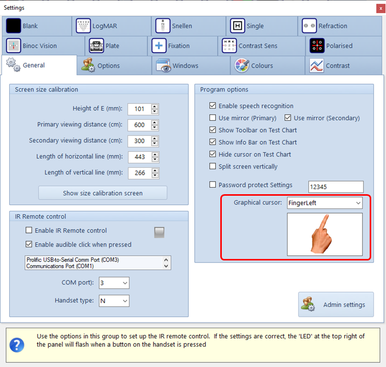
Task: Click Show size calibration screen button
Action: coord(102,193)
